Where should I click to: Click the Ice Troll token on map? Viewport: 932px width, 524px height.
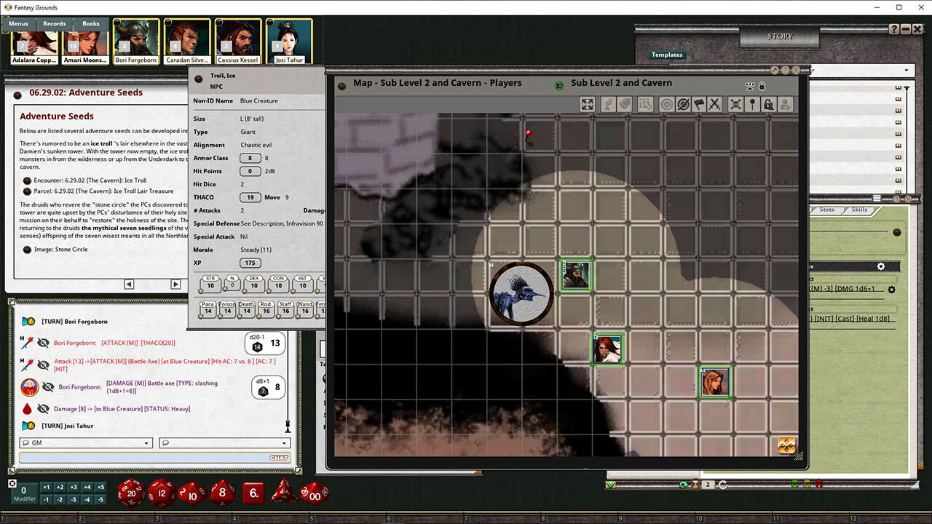(521, 293)
